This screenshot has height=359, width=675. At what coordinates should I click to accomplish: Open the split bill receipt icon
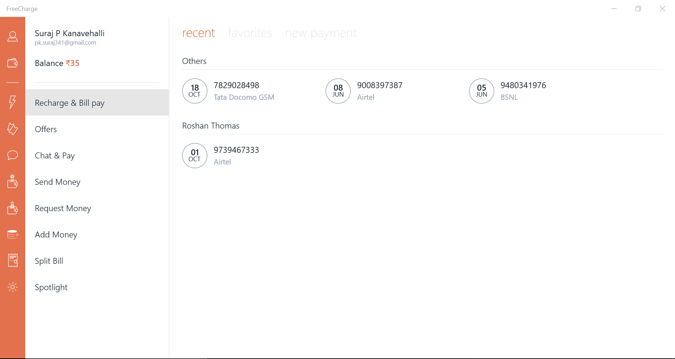coord(13,260)
